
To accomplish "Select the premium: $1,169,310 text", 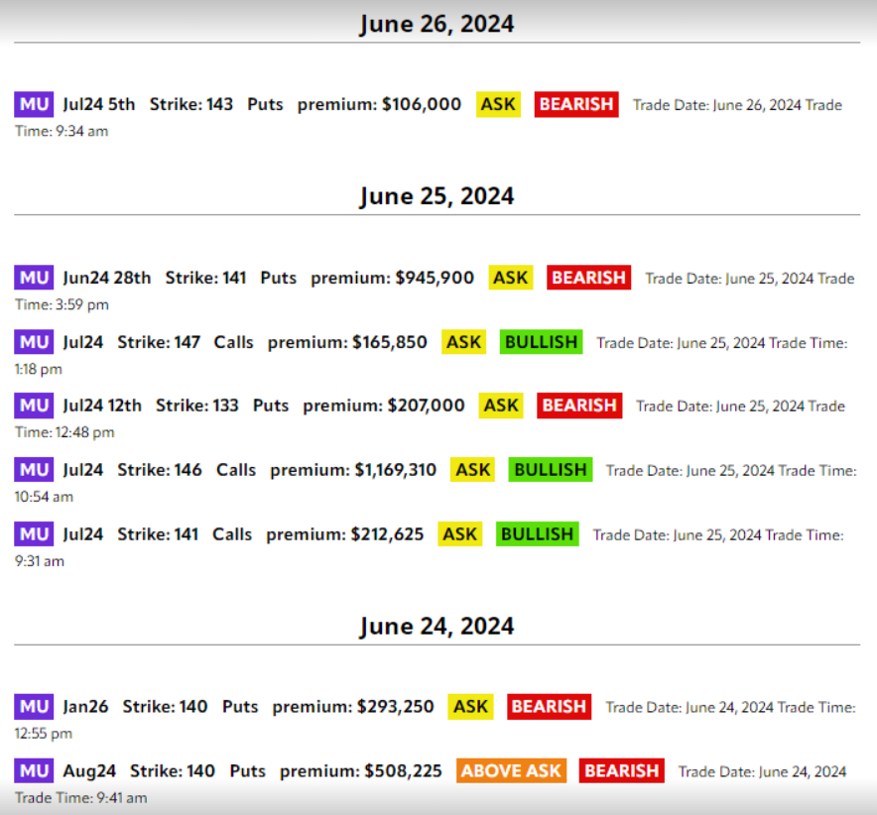I will [353, 470].
